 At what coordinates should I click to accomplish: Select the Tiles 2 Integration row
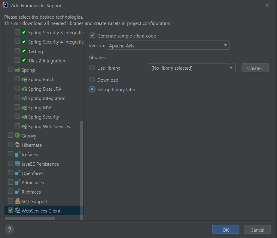[44, 61]
